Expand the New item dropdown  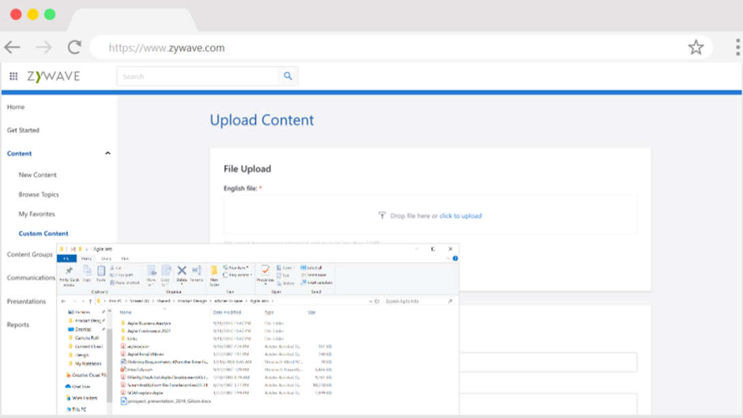pyautogui.click(x=235, y=267)
